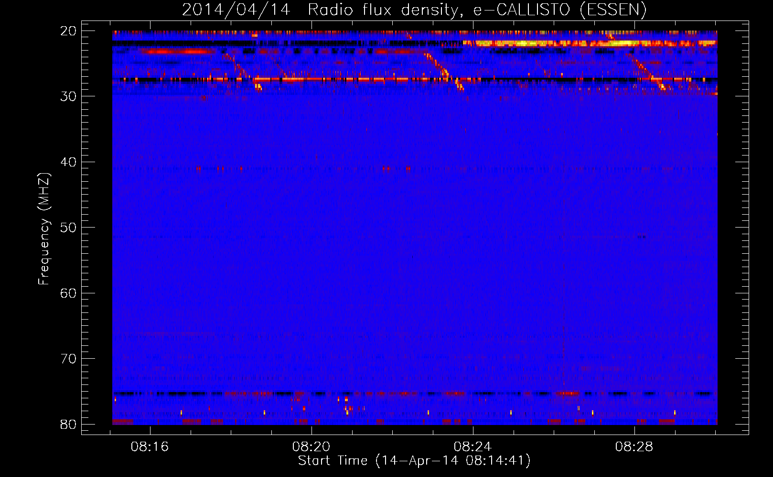
Task: Select the 'Frequency (MHZ)' axis label
Action: 43,229
